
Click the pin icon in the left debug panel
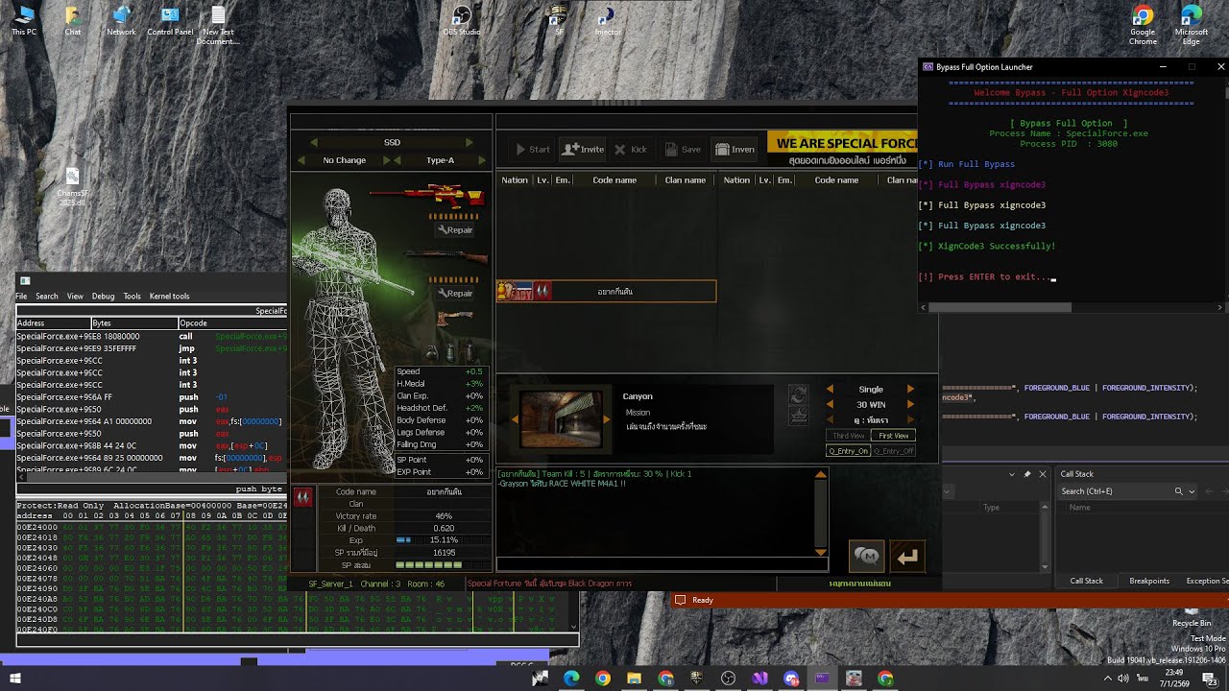1027,474
